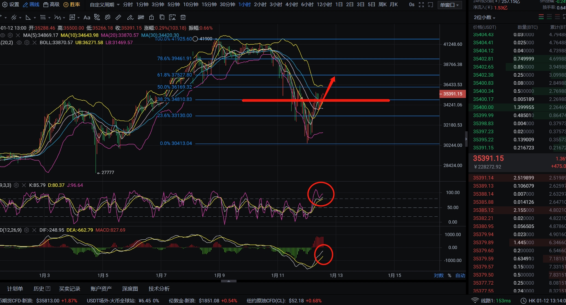The width and height of the screenshot is (566, 305).
Task: Open the 深度图 depth chart tab
Action: pos(130,289)
